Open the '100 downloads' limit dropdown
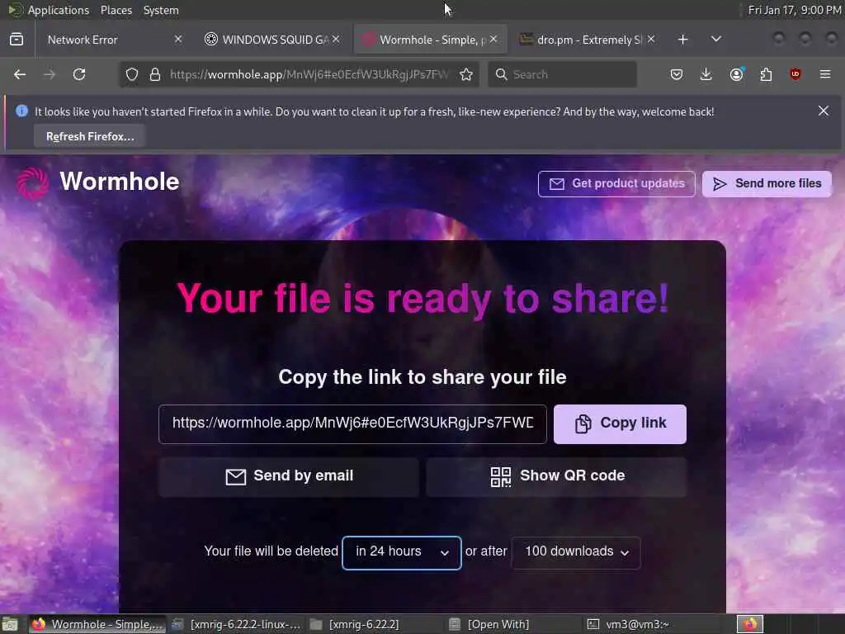 (x=576, y=552)
